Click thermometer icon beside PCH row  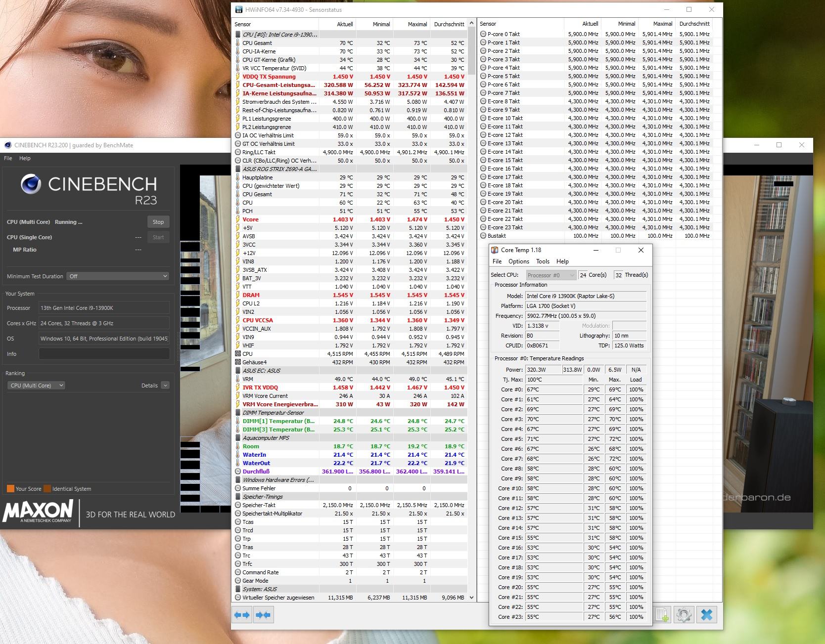click(238, 211)
